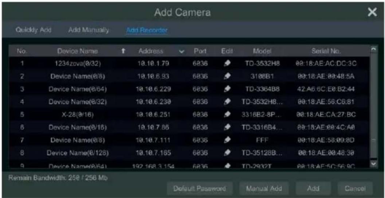Click serial 42:A6:6C:E0:B2:44

click(x=326, y=89)
